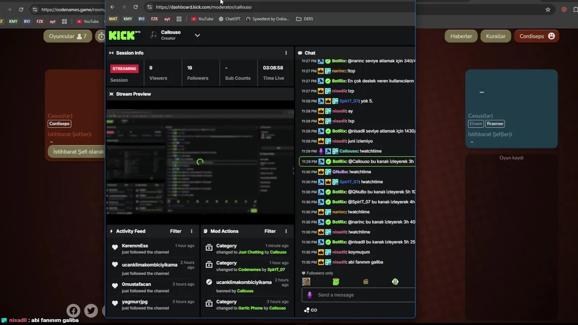The width and height of the screenshot is (578, 325).
Task: Open the KMY bookmark in dashboard window
Action: coord(128,19)
